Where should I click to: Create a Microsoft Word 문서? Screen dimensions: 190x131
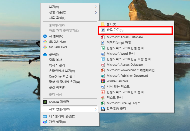coord(136,53)
